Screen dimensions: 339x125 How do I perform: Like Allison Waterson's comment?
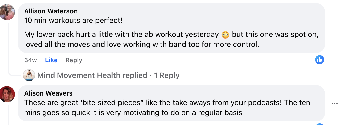pos(51,60)
